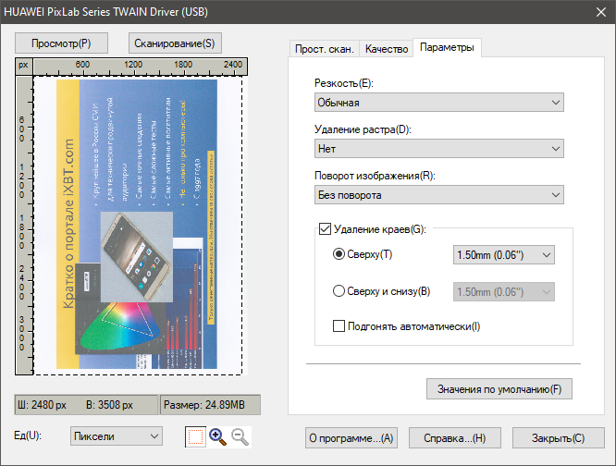Expand the Удаление растра(D) dropdown

tap(438, 149)
